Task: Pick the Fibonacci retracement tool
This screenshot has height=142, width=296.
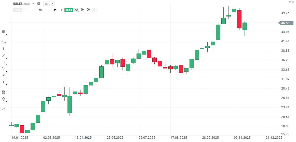Action: (4, 68)
